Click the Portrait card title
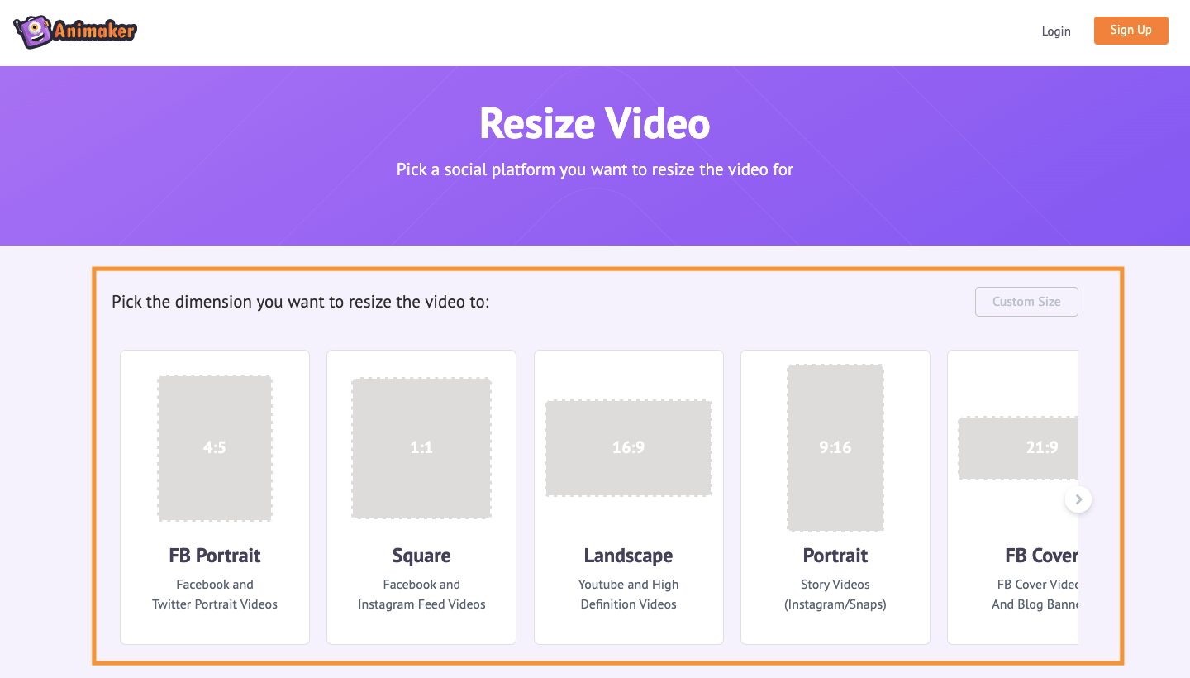This screenshot has width=1190, height=678. pos(835,556)
